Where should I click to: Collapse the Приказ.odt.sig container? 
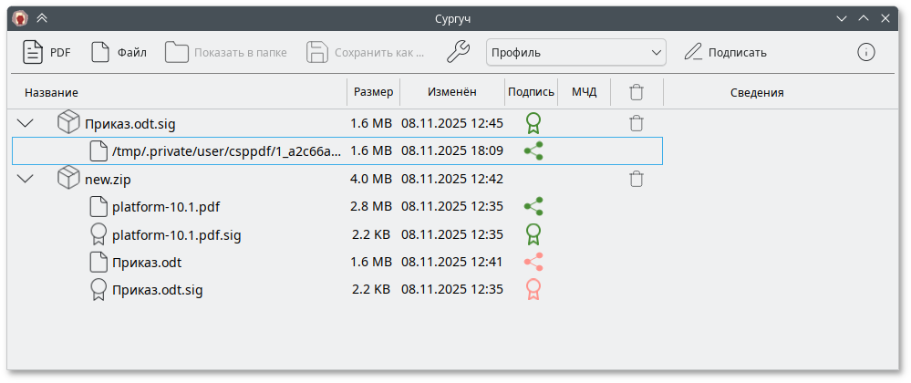click(x=26, y=123)
